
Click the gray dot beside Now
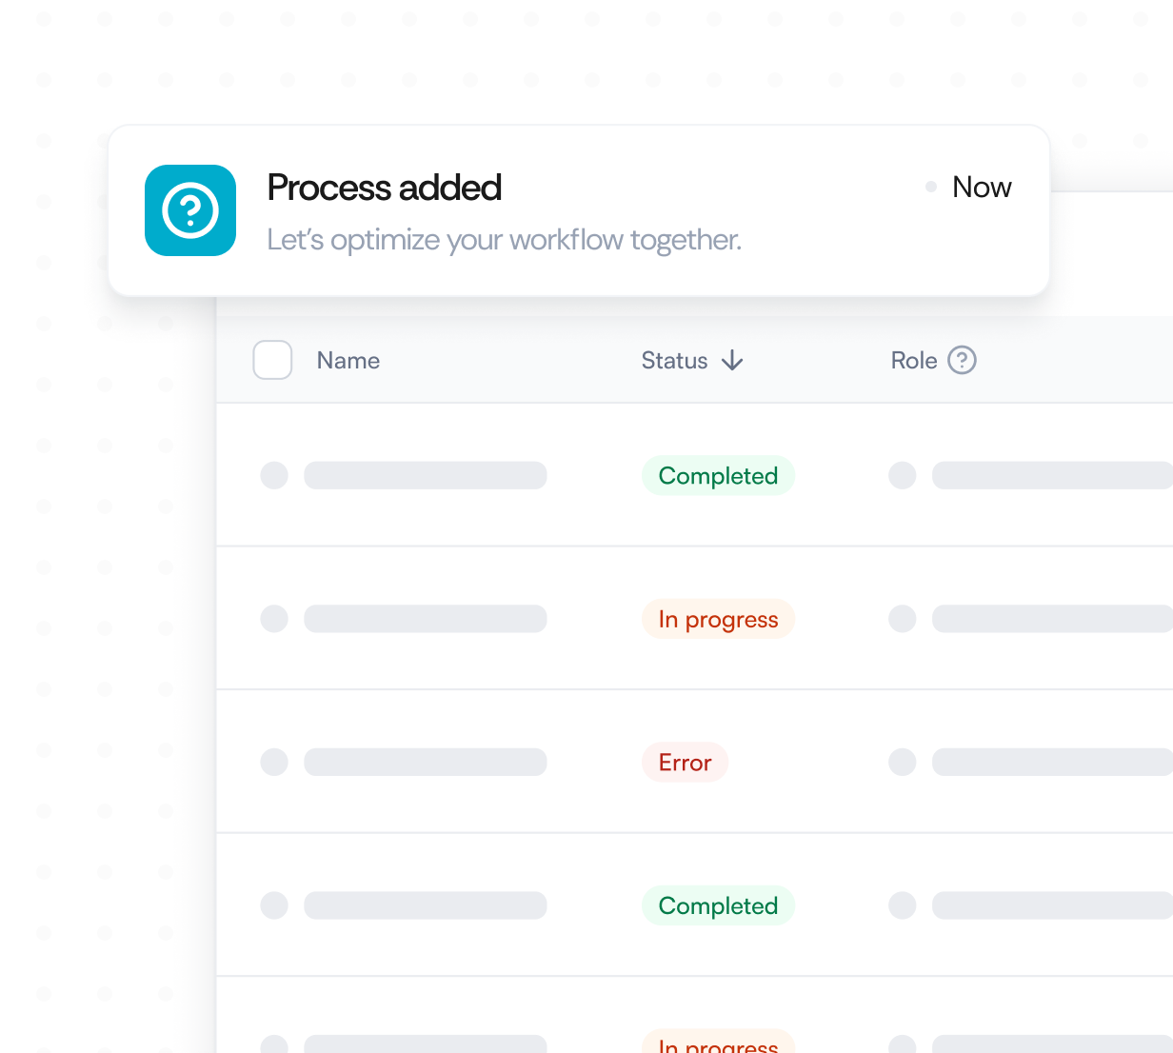point(931,187)
